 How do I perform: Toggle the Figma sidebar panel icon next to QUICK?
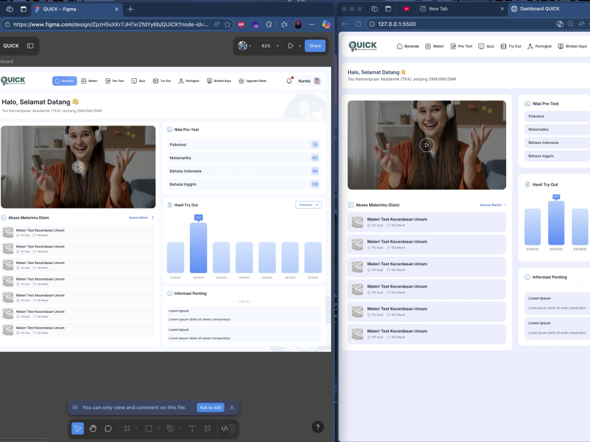(x=30, y=46)
